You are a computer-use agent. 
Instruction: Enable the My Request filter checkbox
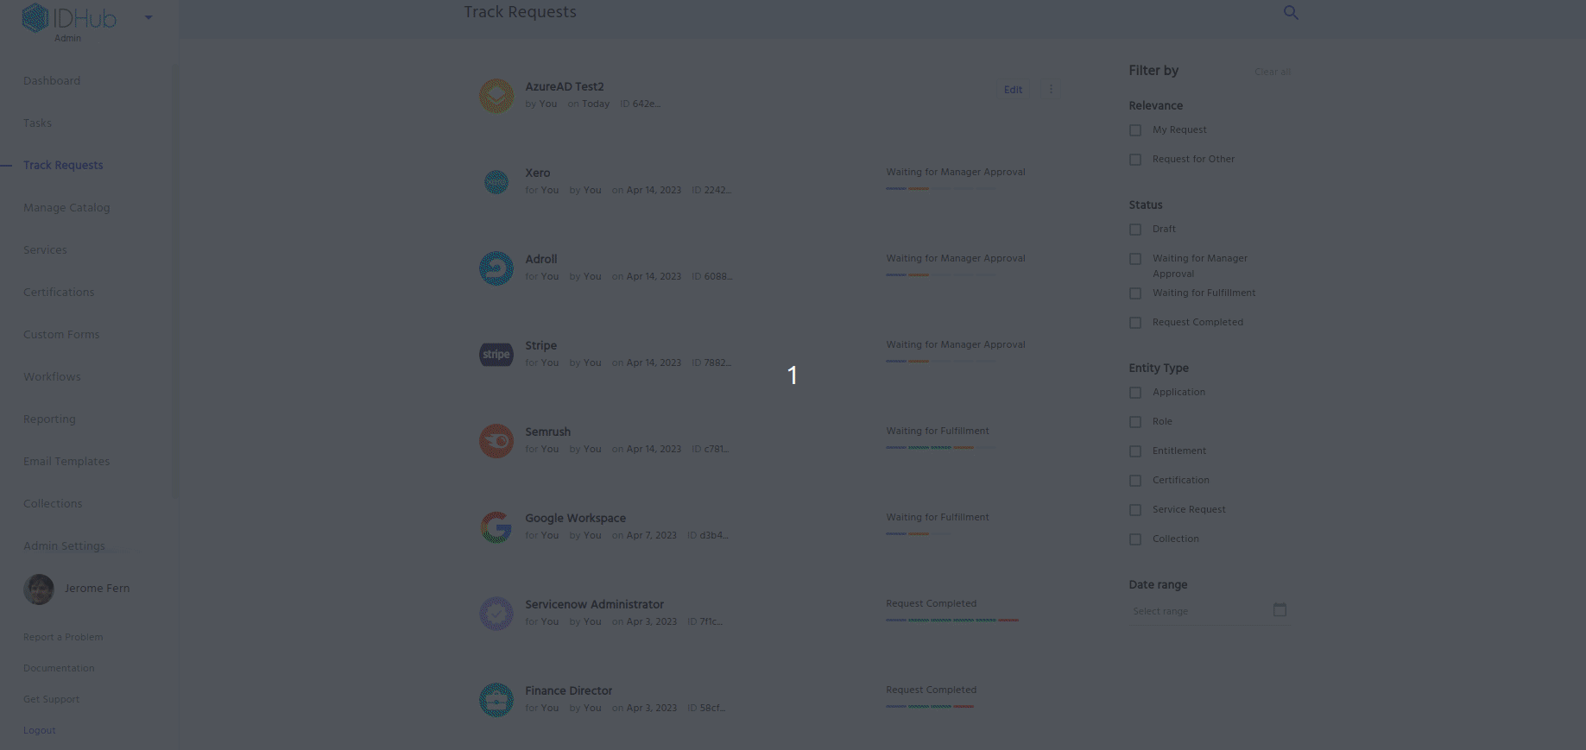point(1135,130)
